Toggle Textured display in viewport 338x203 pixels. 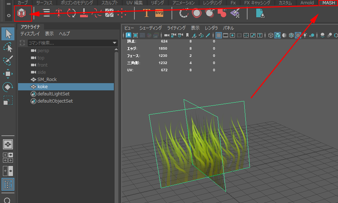pos(298,35)
